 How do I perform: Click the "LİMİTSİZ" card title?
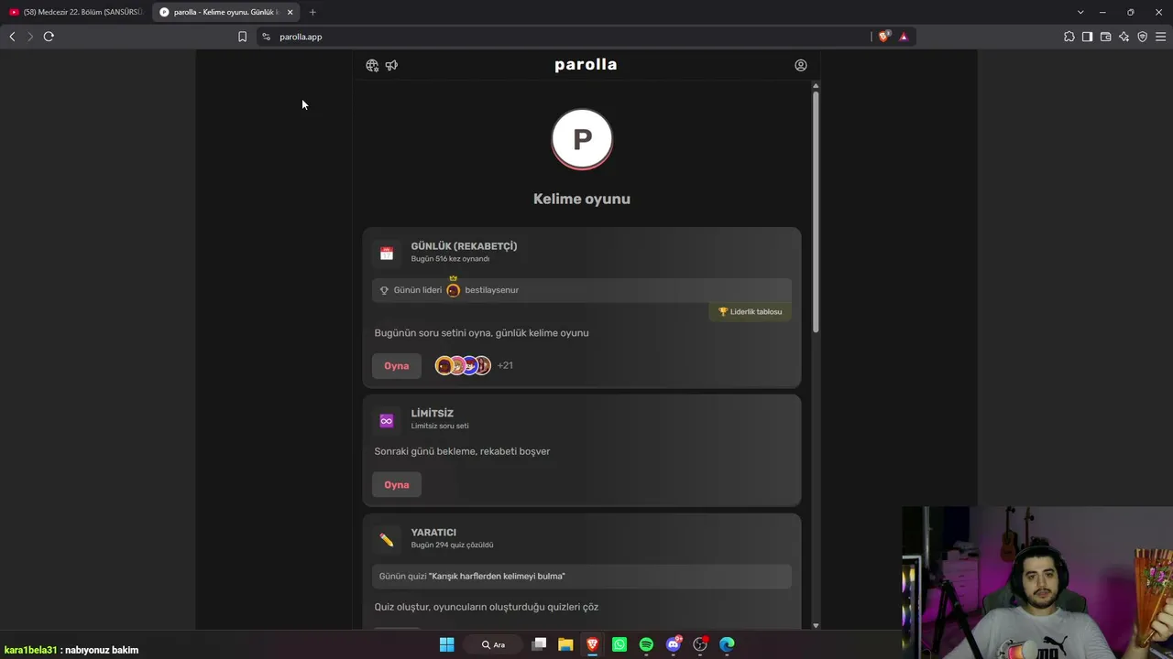pos(433,414)
